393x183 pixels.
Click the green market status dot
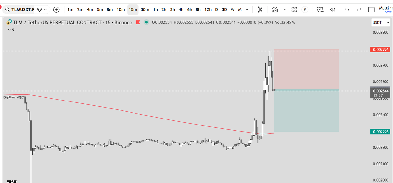[146, 22]
